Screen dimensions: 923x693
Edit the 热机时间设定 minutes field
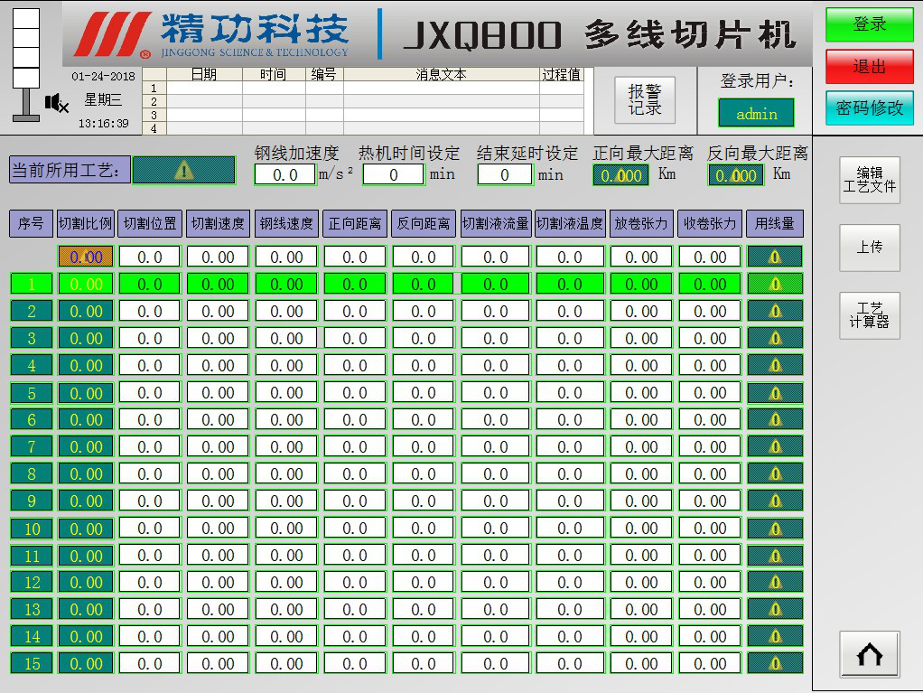tap(393, 175)
